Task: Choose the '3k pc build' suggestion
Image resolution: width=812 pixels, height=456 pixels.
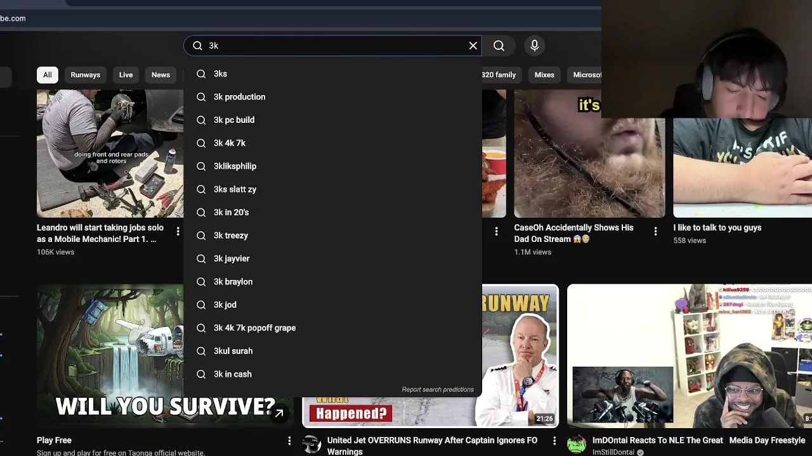Action: pyautogui.click(x=332, y=120)
